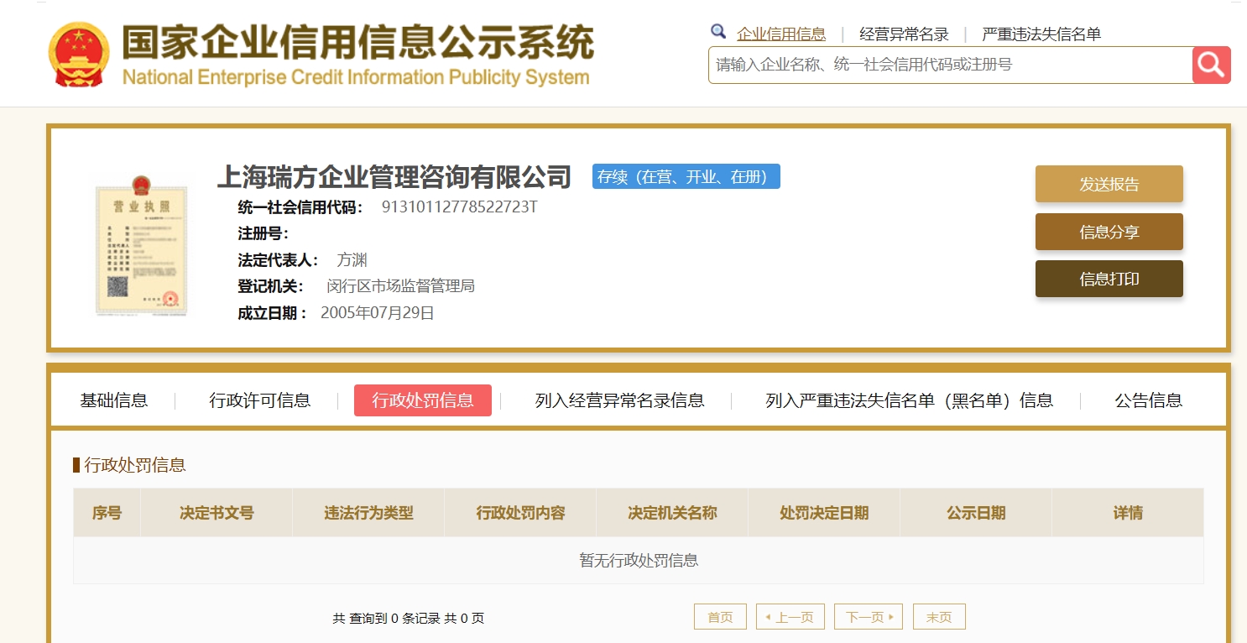Click the 决定机关名称 column header
The height and width of the screenshot is (643, 1247).
pos(672,513)
